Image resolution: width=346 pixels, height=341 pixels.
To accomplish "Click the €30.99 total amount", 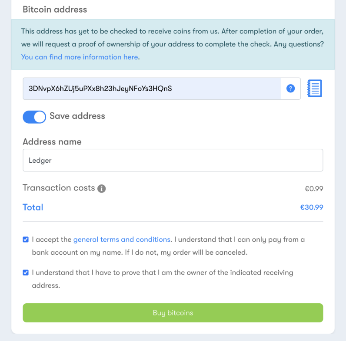I will click(x=312, y=207).
